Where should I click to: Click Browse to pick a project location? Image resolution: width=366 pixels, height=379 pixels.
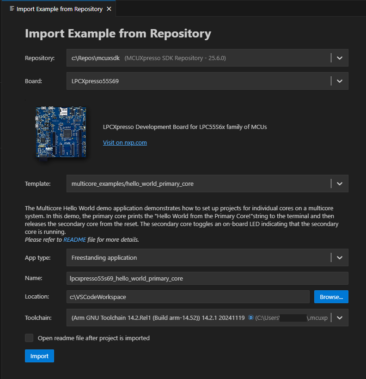(331, 297)
